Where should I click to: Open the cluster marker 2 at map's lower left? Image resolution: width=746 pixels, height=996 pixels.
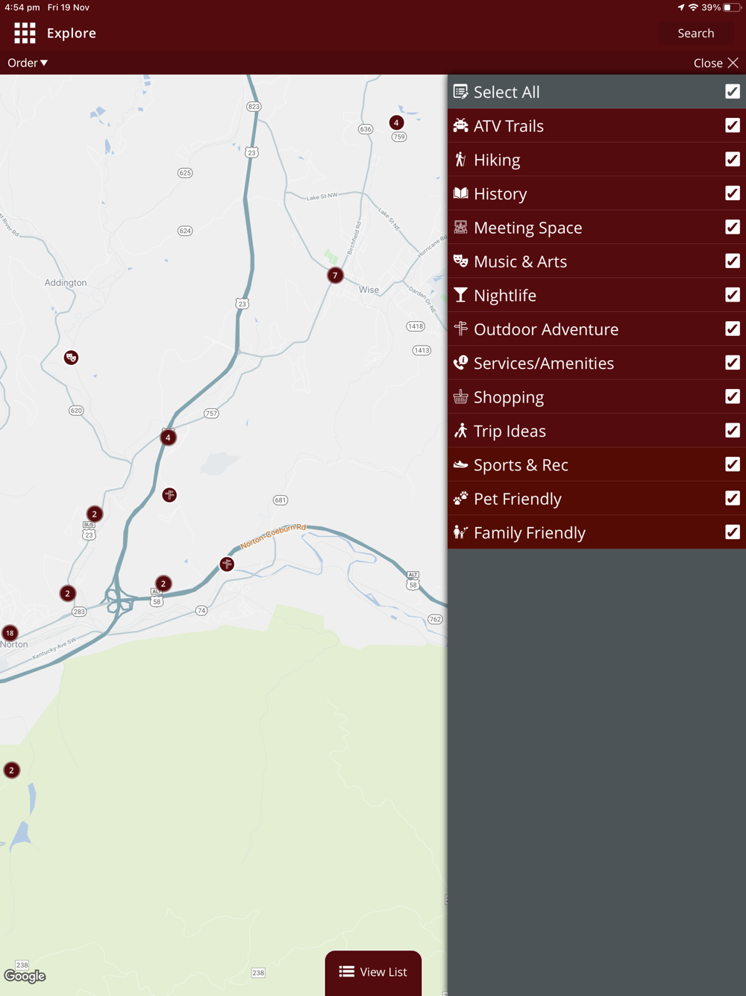coord(11,770)
